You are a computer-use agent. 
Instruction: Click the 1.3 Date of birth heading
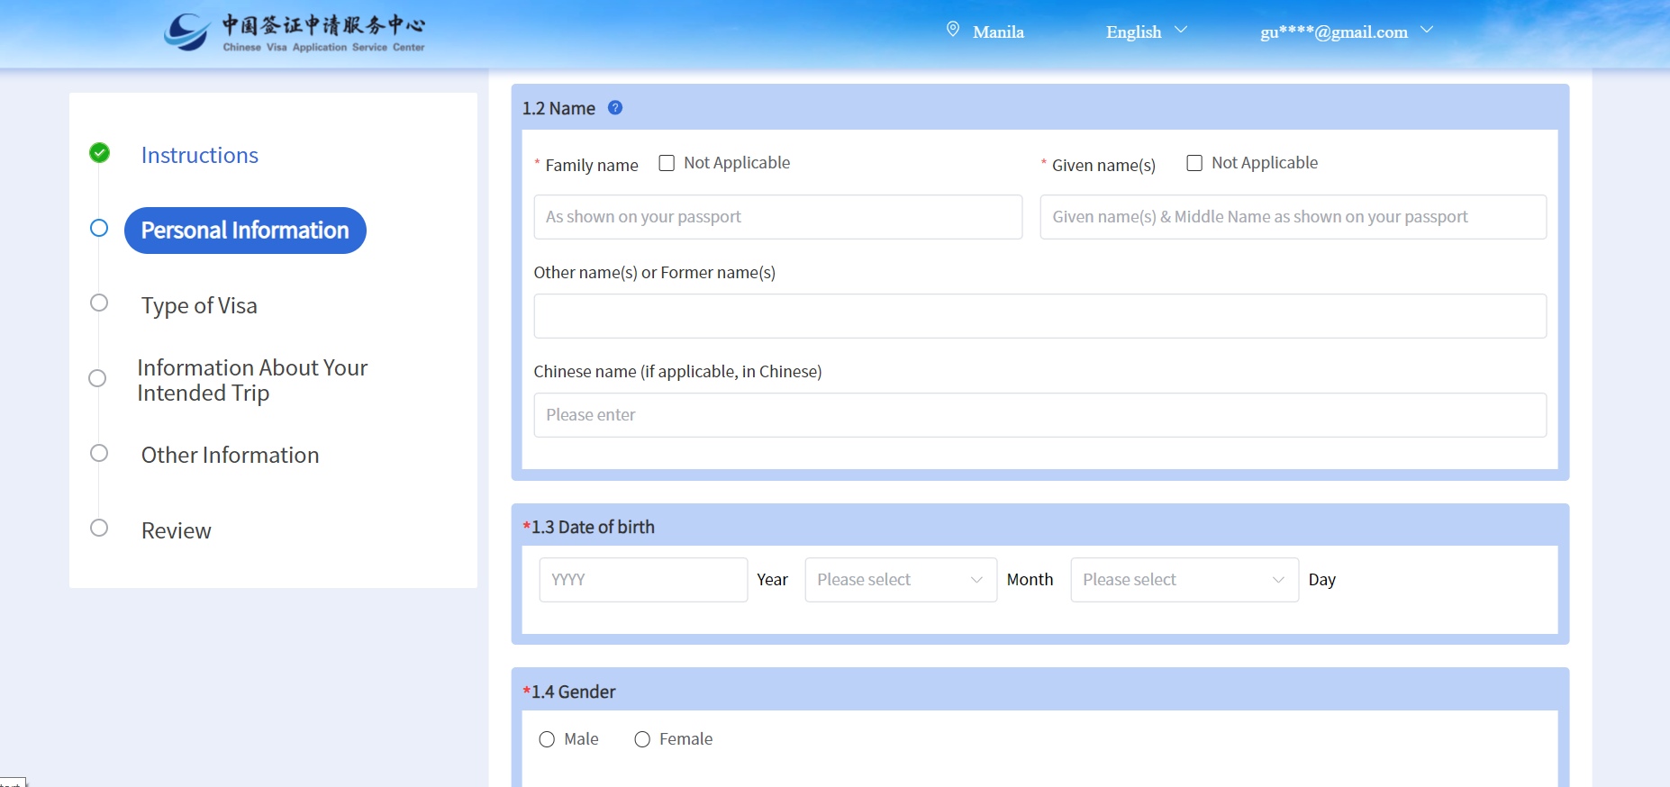[x=589, y=527]
